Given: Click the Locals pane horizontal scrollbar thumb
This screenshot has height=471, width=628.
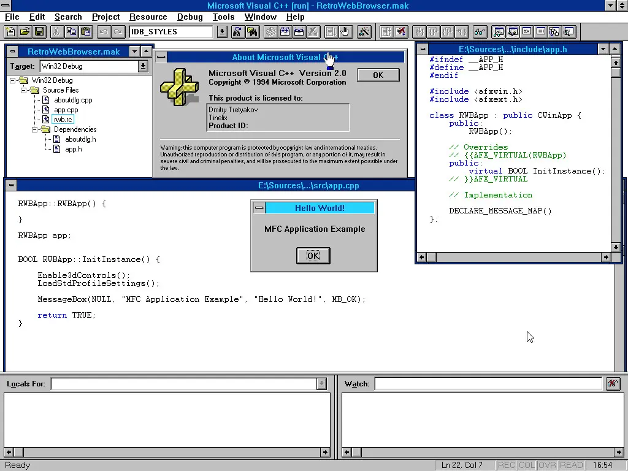Looking at the screenshot, I should click(x=18, y=452).
